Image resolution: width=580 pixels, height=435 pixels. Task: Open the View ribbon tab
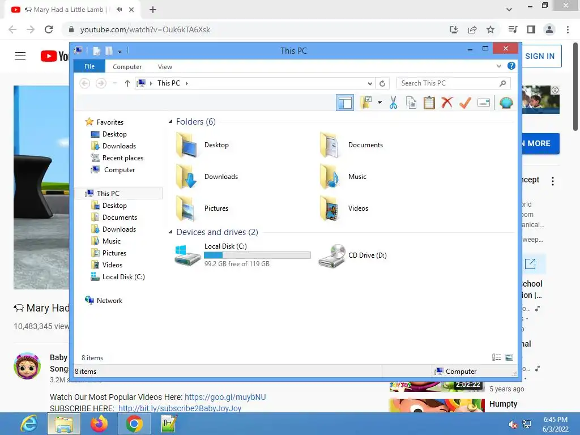165,67
